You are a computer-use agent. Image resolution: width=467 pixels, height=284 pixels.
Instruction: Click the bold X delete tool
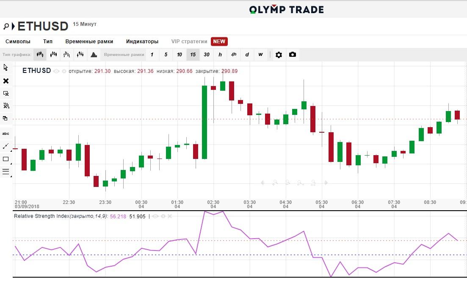[6, 81]
